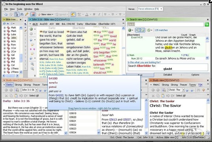Toggle the Bible tree panel toolbar button
The image size is (212, 142).
[x=17, y=14]
